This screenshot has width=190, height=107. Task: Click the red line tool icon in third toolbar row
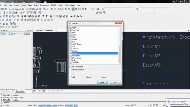point(71,16)
